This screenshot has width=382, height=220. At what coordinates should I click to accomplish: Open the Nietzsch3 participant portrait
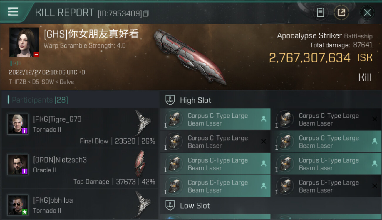point(18,165)
